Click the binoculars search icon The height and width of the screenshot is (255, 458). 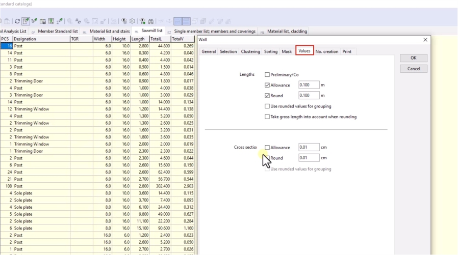(x=151, y=21)
